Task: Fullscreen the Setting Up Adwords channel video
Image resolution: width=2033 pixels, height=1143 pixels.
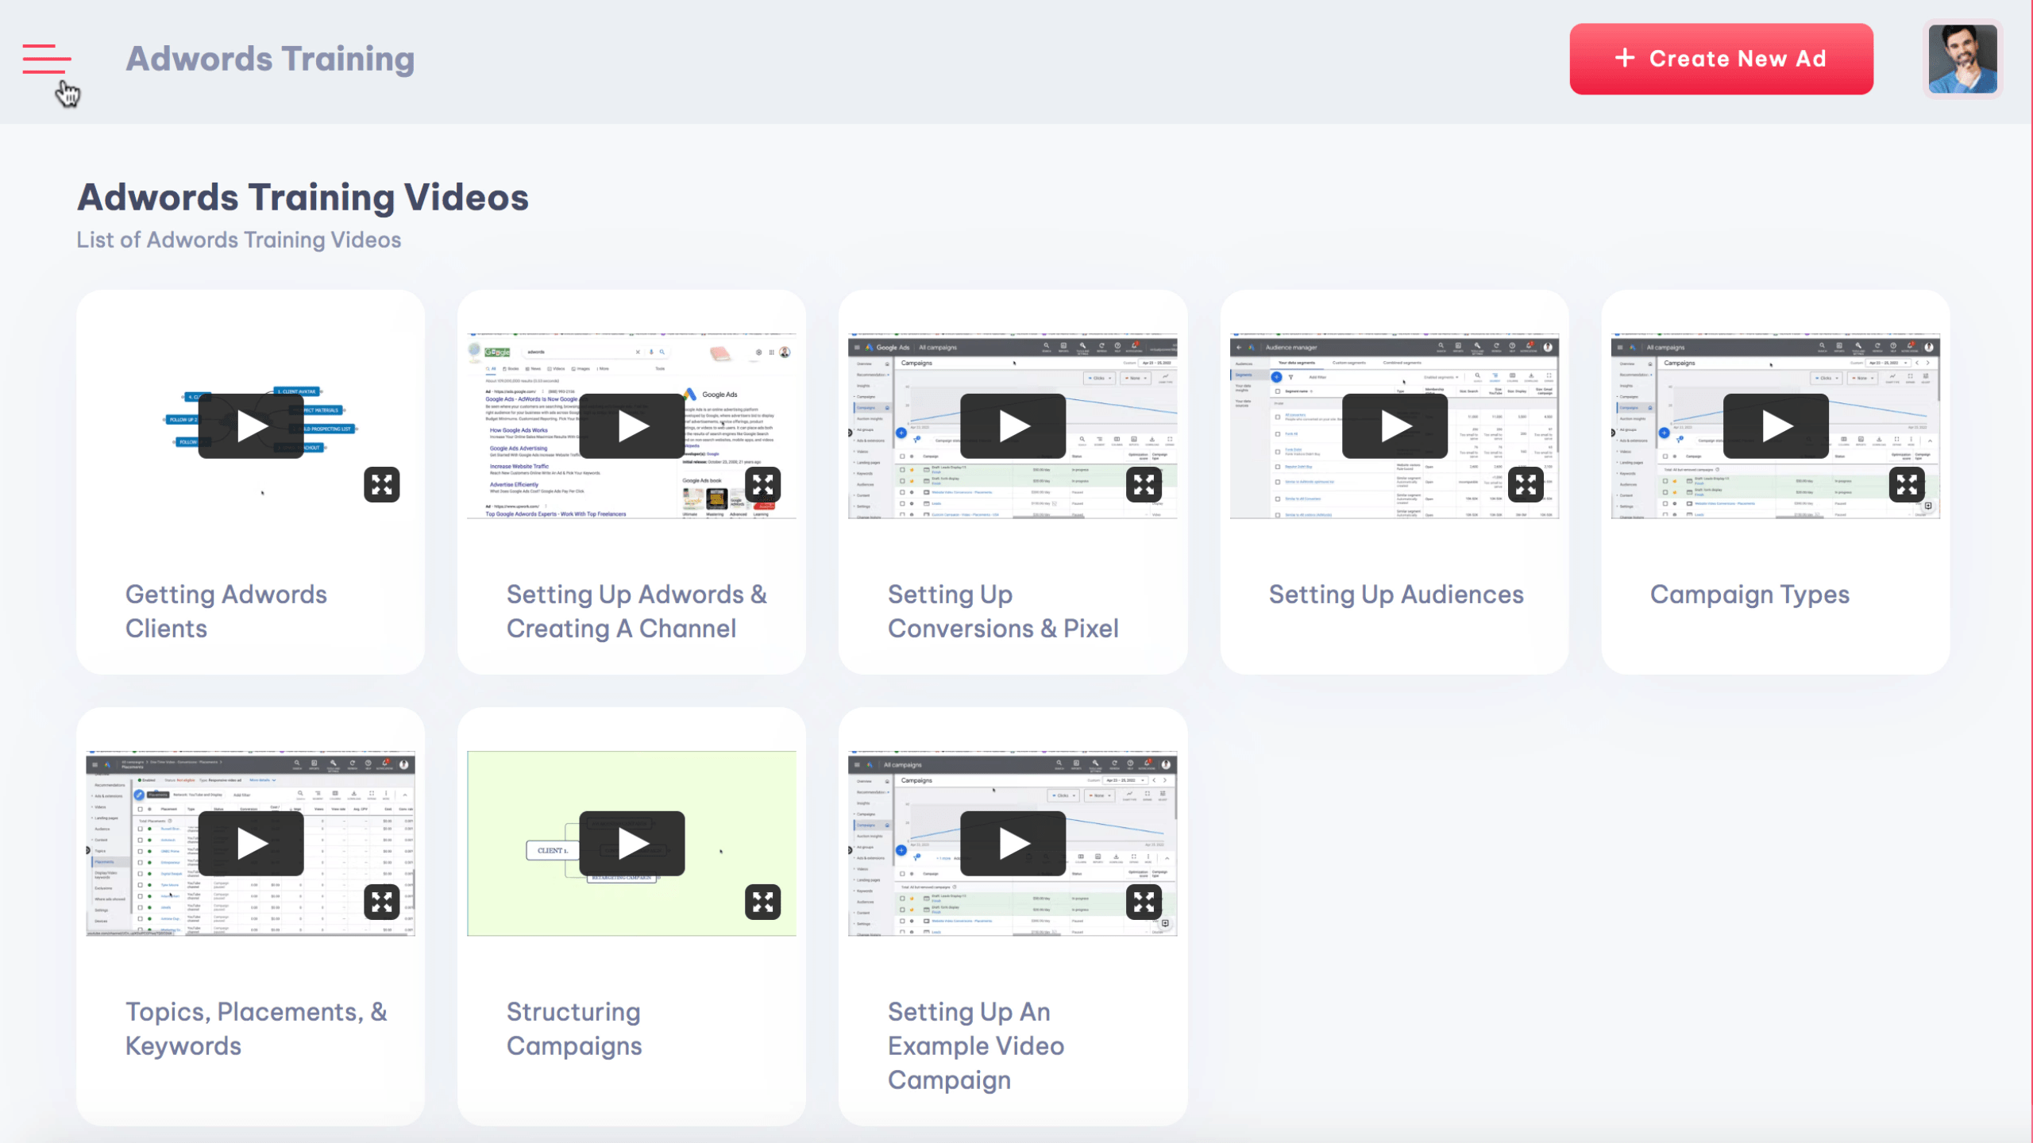Action: click(x=763, y=484)
